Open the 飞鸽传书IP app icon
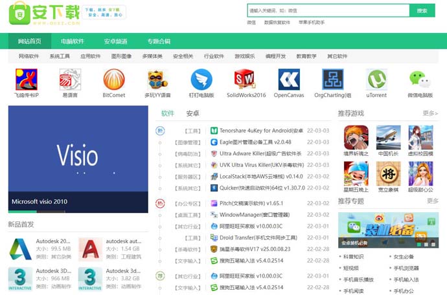This screenshot has width=447, height=295. (x=26, y=80)
